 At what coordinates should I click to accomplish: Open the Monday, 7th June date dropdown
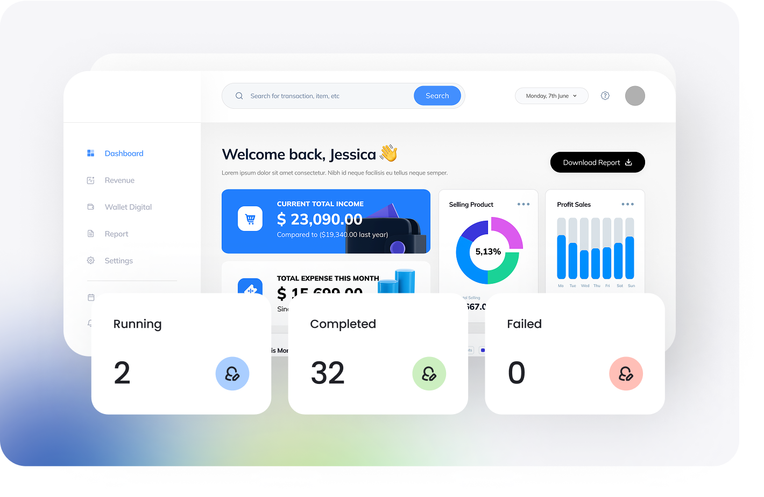pos(551,96)
